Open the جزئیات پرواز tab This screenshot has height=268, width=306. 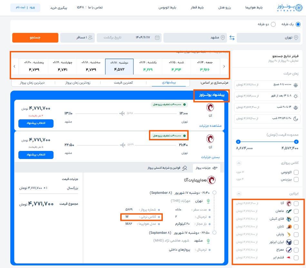click(x=206, y=168)
